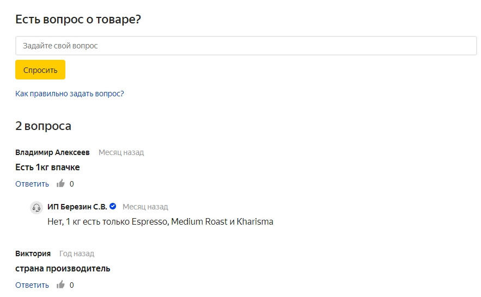Click the blue verified checkmark badge
The width and height of the screenshot is (481, 297).
pos(113,206)
